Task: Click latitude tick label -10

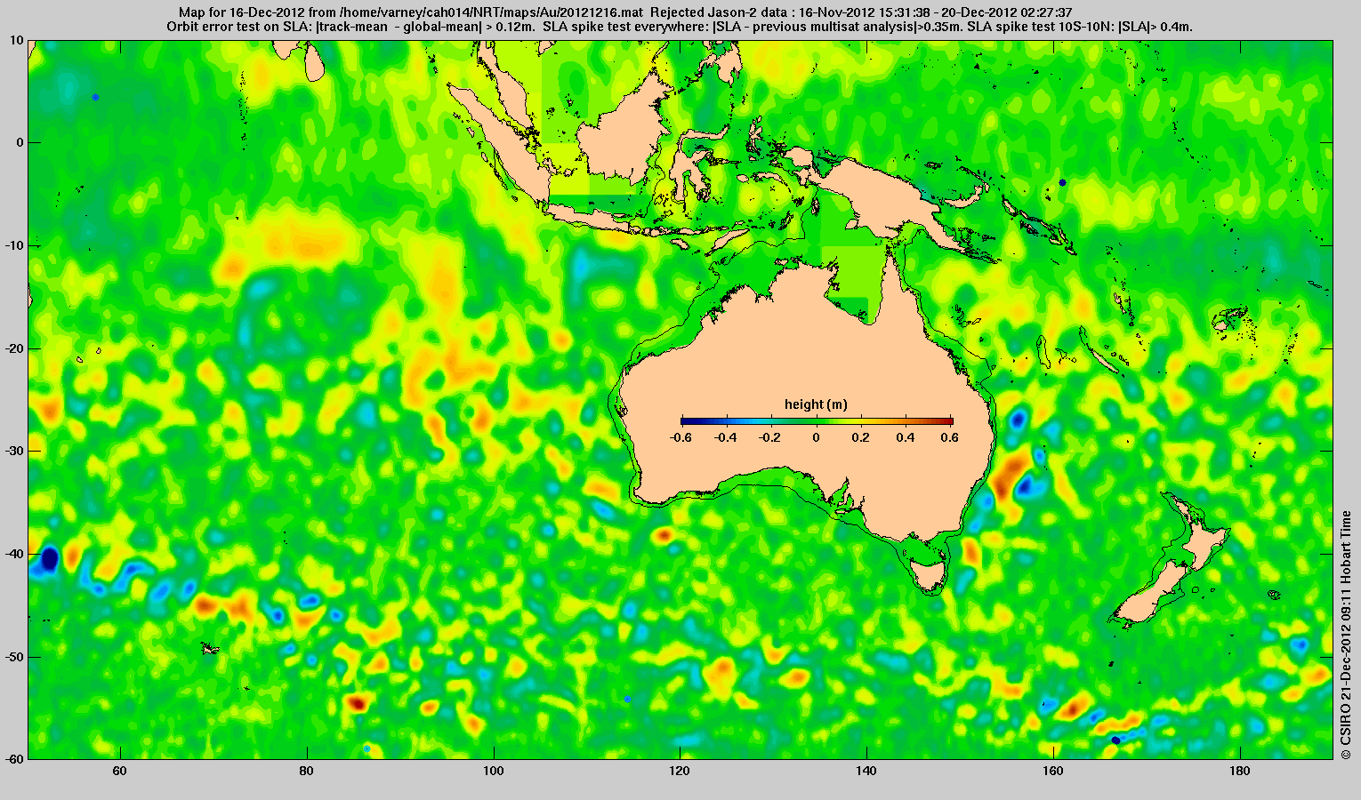Action: [14, 245]
